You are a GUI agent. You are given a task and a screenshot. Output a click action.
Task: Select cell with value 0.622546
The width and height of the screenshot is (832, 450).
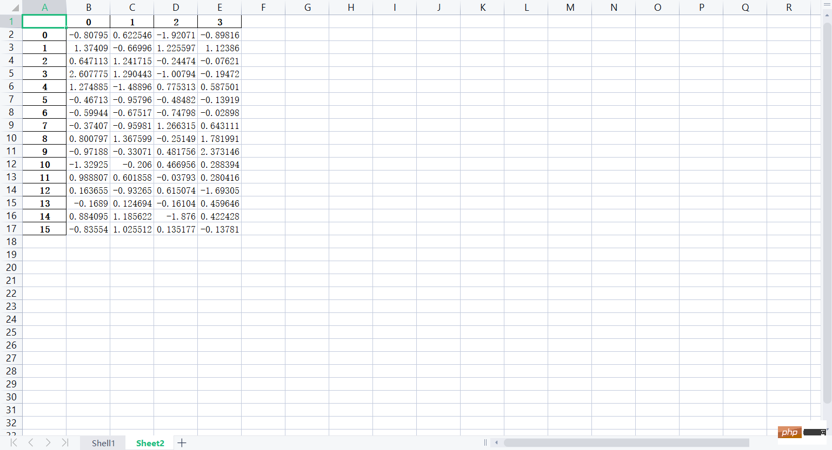pos(132,35)
